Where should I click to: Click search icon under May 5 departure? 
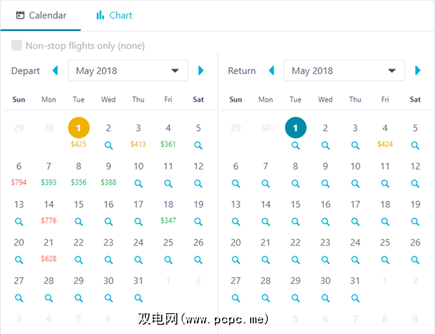(x=198, y=146)
